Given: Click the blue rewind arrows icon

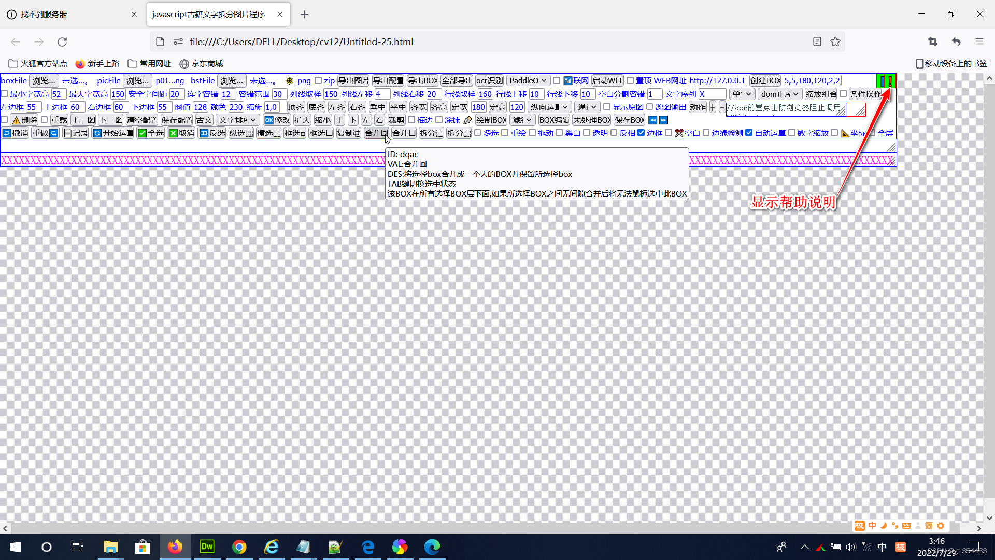Looking at the screenshot, I should pyautogui.click(x=652, y=120).
